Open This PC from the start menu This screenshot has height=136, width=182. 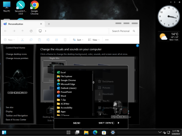point(104,101)
